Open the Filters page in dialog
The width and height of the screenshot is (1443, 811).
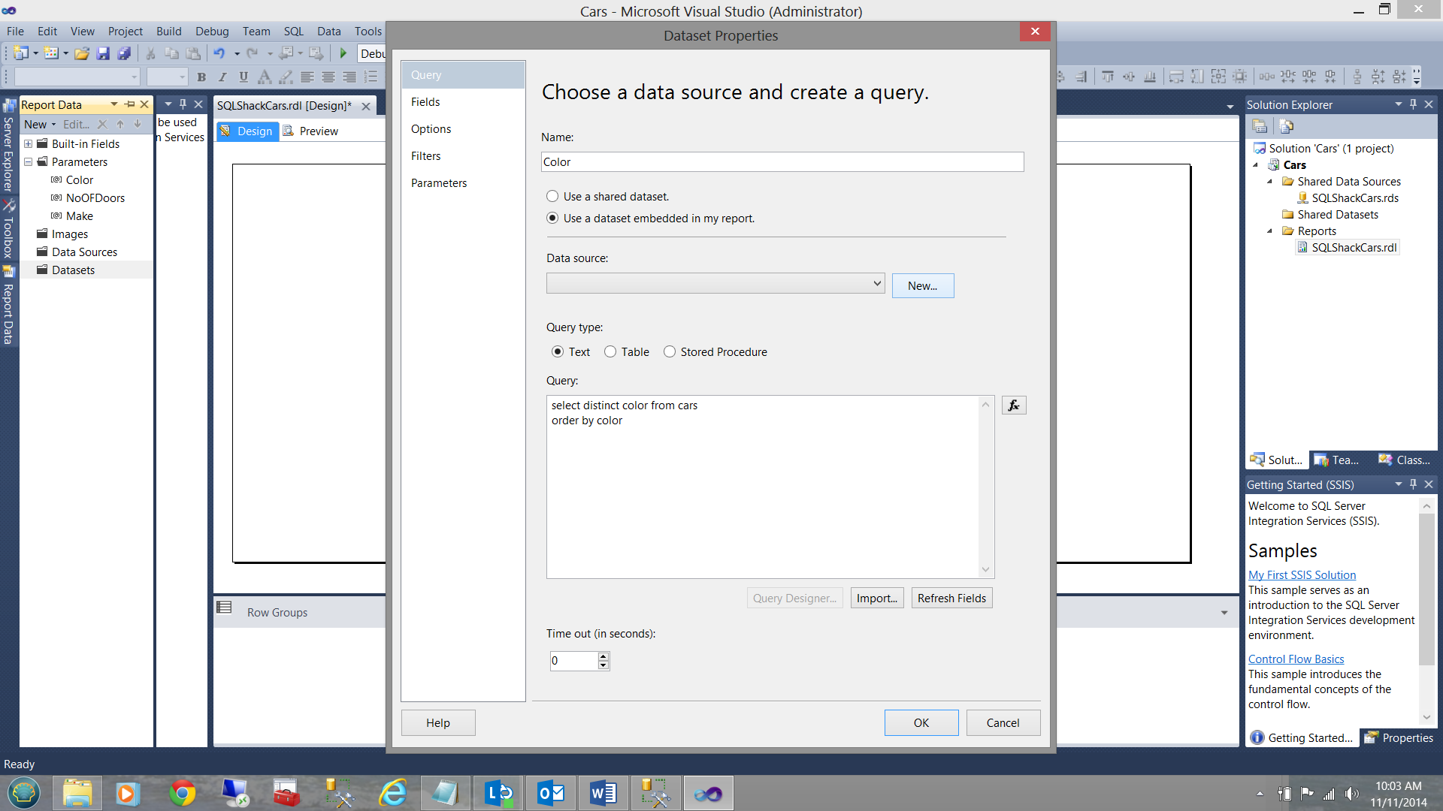pyautogui.click(x=425, y=156)
